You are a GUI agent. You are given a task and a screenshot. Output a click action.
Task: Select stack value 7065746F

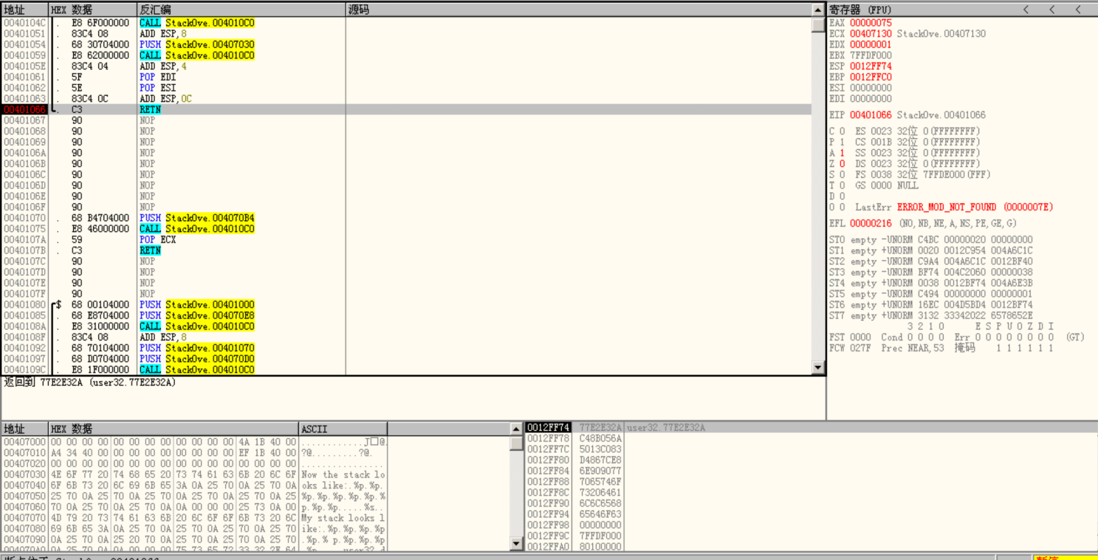tap(600, 482)
